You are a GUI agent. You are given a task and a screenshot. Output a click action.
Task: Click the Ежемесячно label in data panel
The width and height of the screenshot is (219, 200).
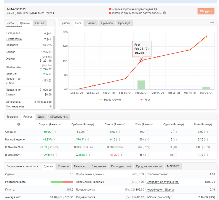(x=14, y=39)
